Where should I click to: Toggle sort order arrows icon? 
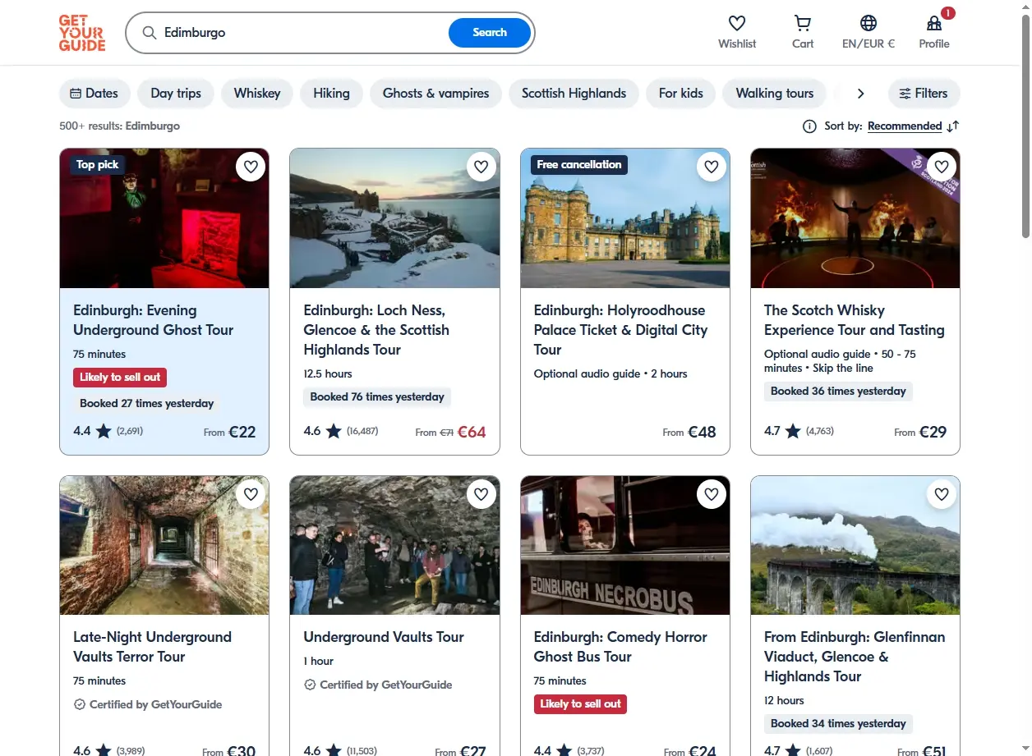pyautogui.click(x=953, y=126)
